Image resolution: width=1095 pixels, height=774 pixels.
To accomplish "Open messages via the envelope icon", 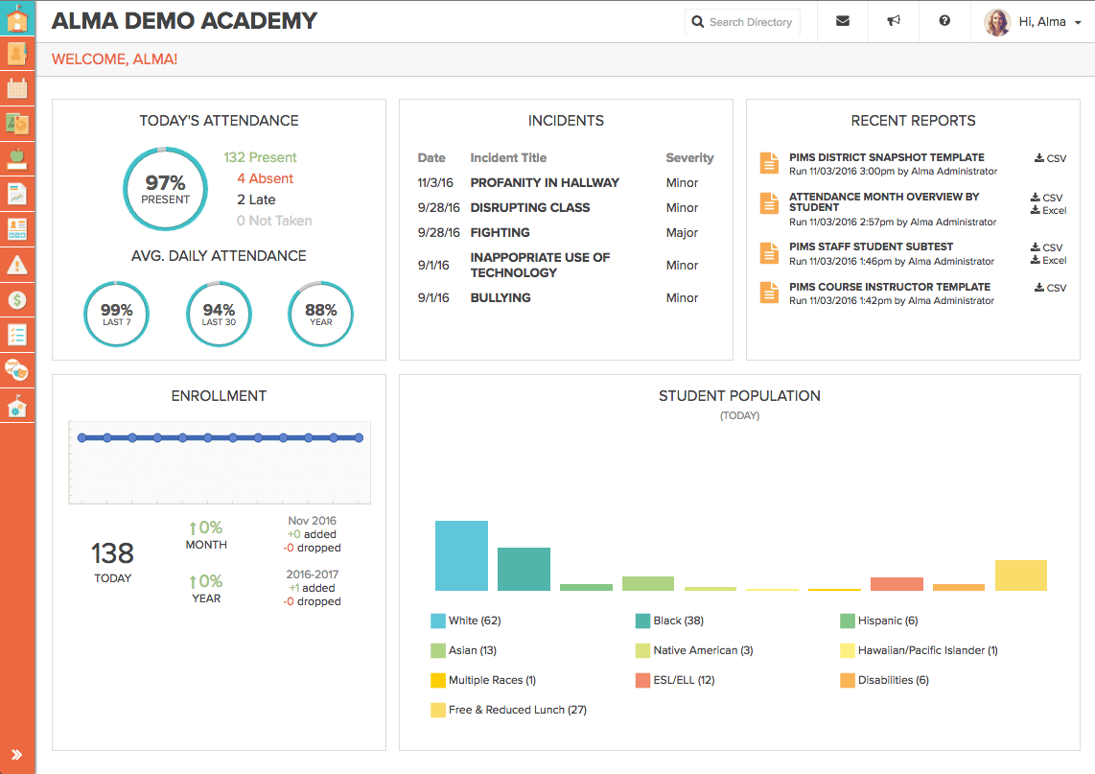I will tap(842, 21).
